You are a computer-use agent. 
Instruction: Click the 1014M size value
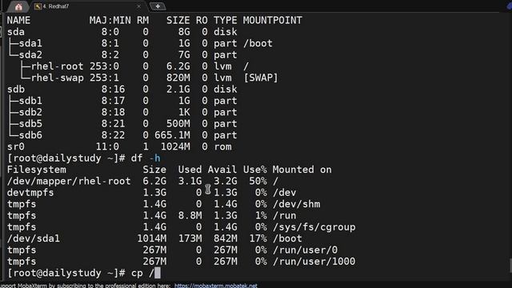(x=151, y=238)
